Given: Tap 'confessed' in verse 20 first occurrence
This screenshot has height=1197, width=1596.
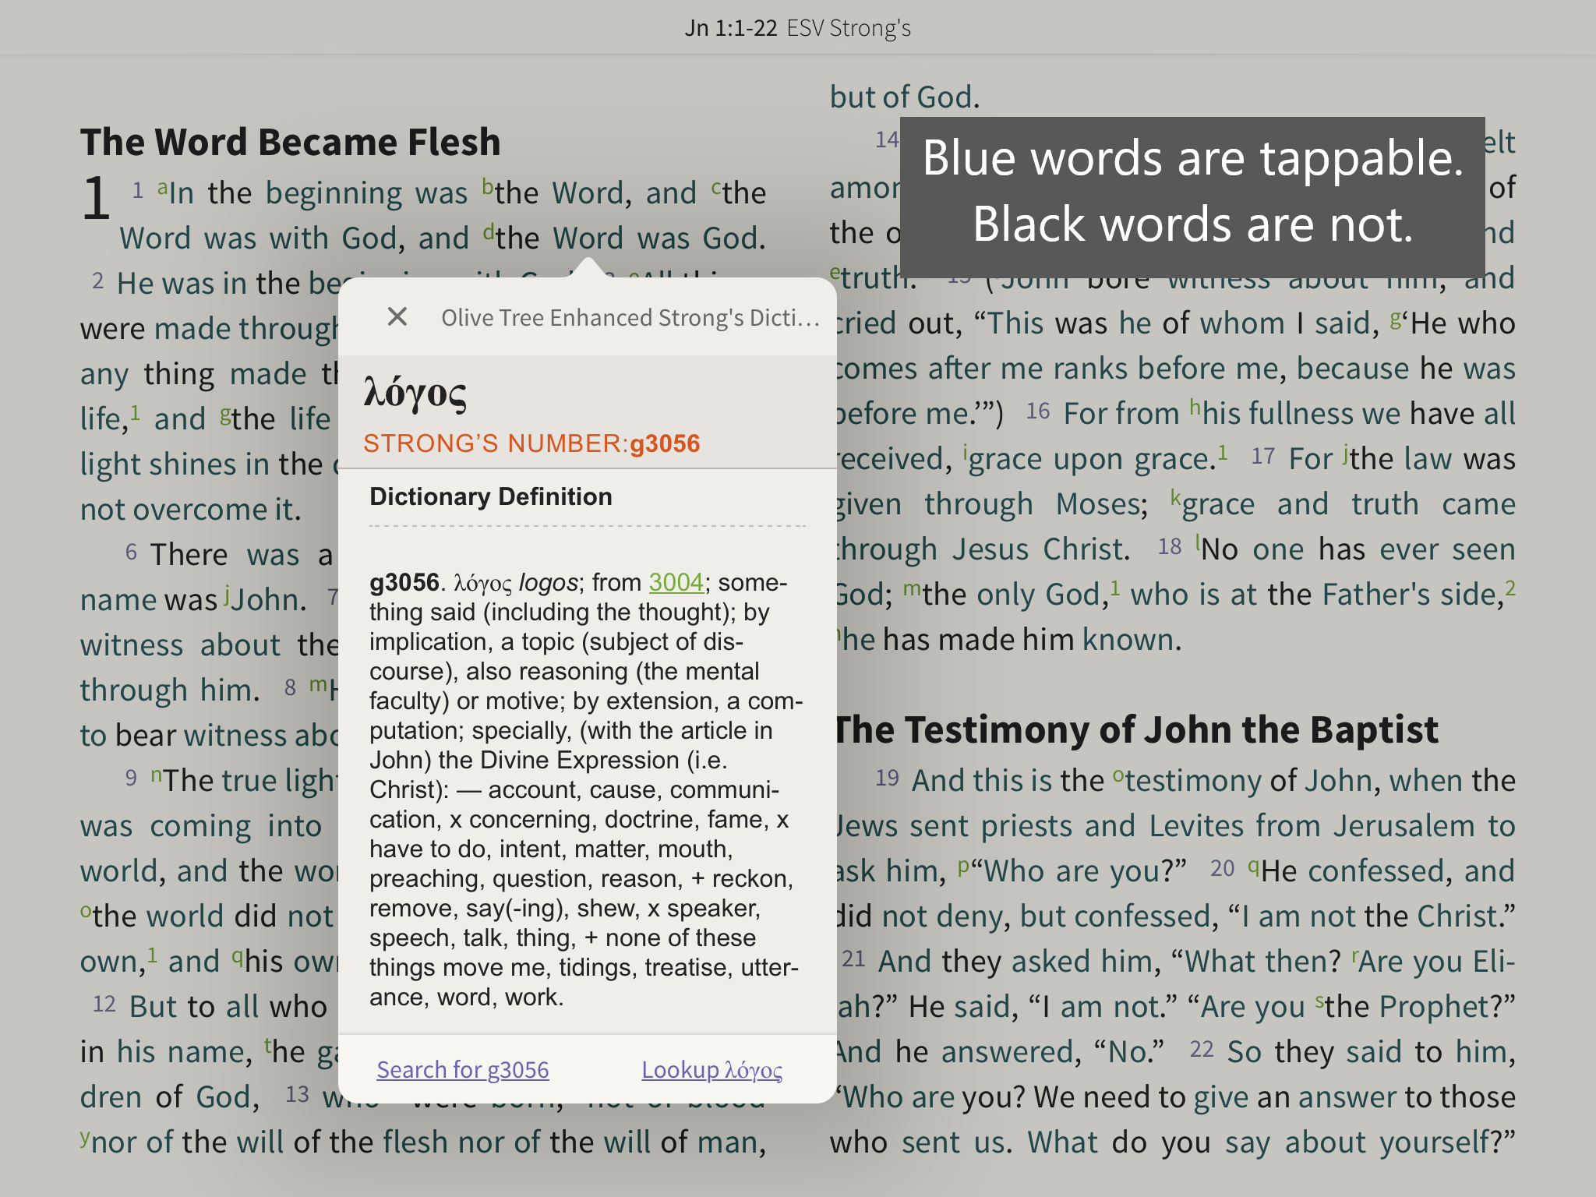Looking at the screenshot, I should (x=1375, y=871).
